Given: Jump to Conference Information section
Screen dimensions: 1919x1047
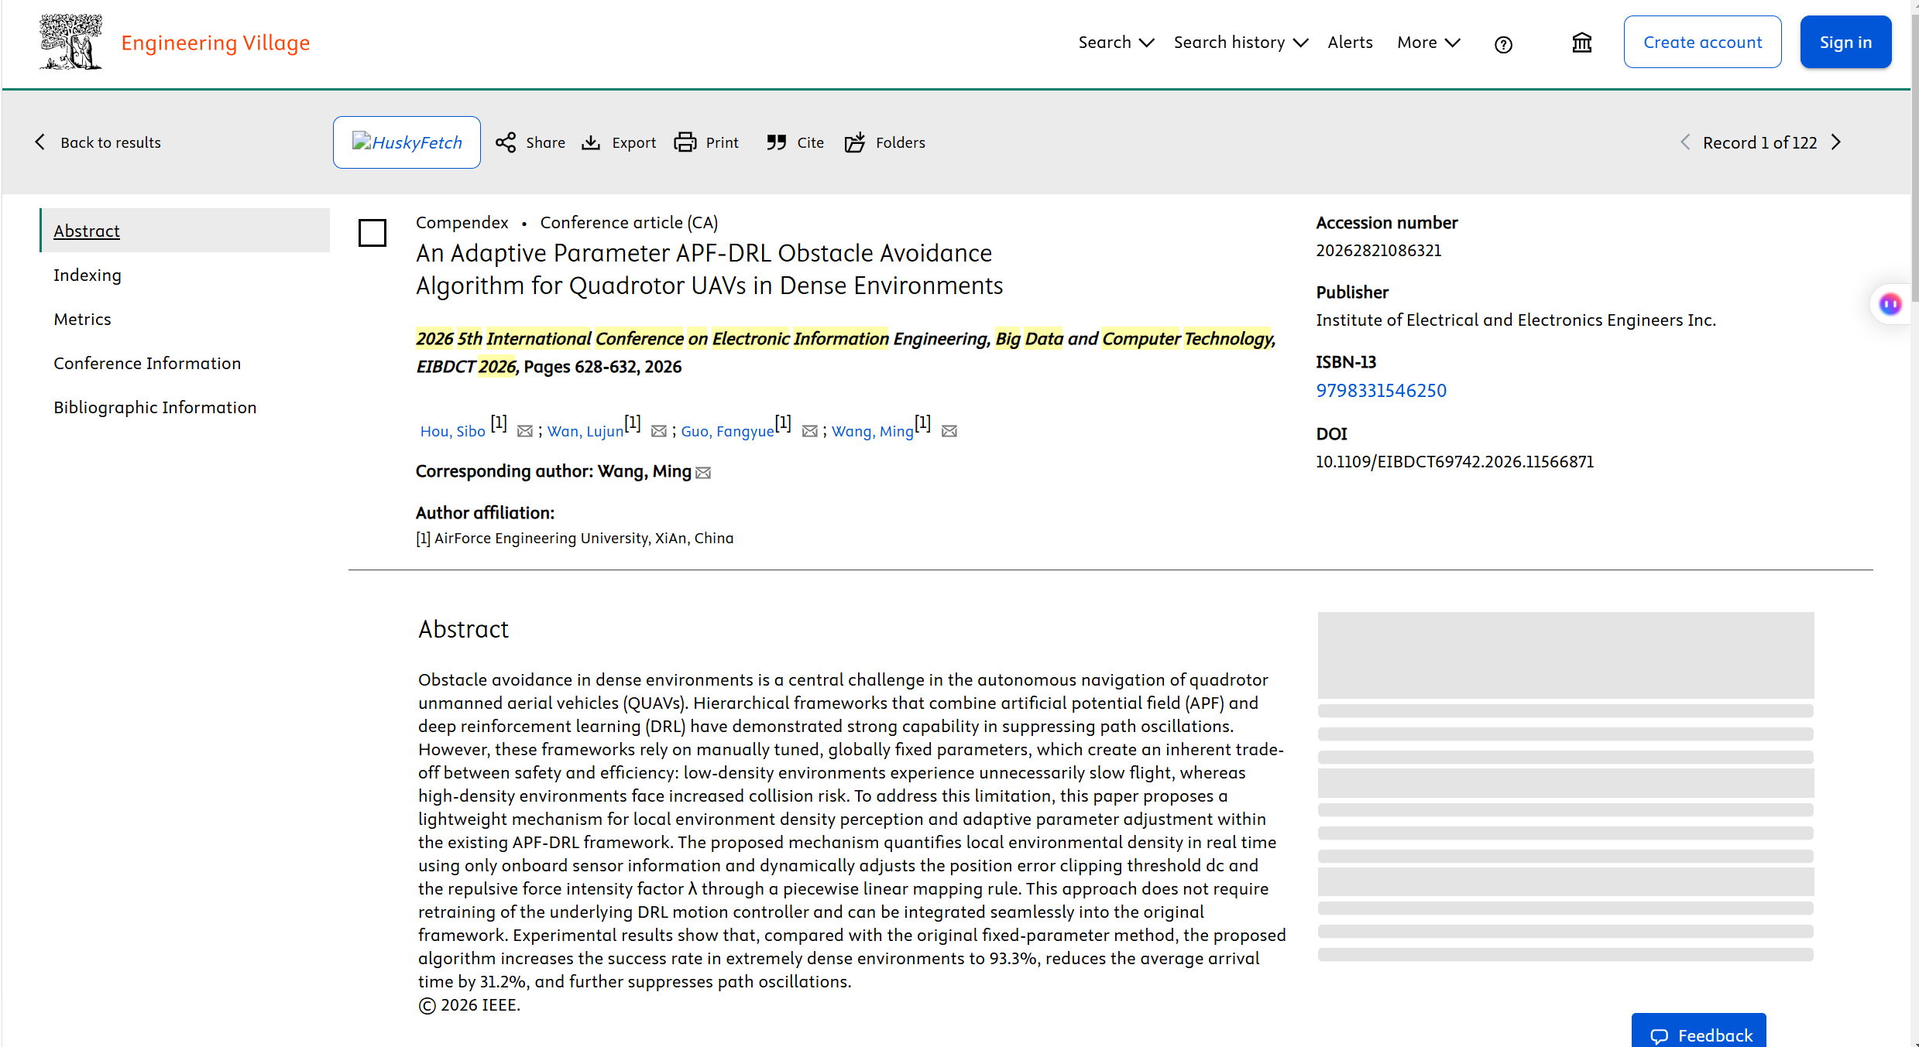Looking at the screenshot, I should coord(147,363).
